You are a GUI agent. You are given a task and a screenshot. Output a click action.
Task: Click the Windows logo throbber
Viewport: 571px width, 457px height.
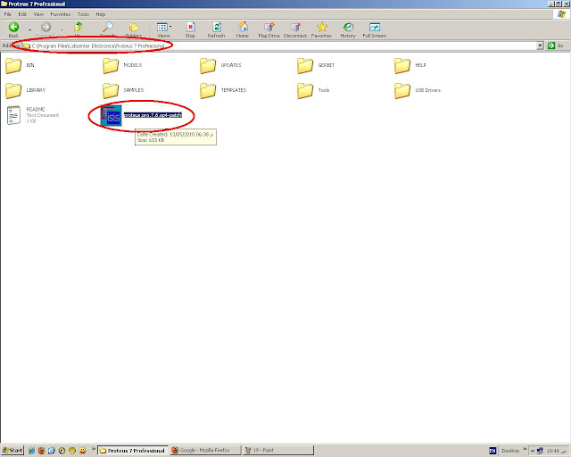coord(561,14)
